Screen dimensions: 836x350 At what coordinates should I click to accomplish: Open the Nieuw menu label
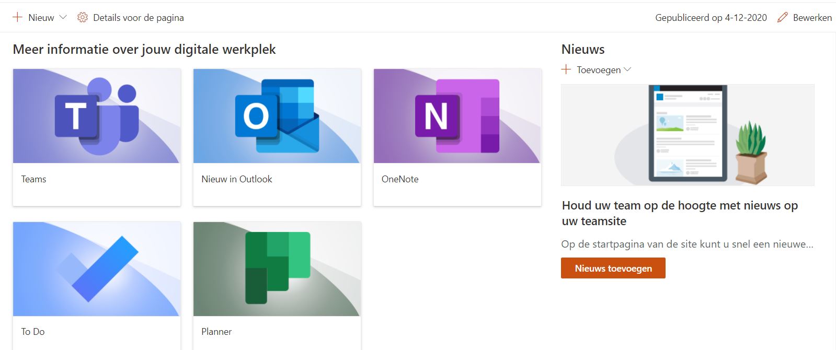[x=41, y=18]
